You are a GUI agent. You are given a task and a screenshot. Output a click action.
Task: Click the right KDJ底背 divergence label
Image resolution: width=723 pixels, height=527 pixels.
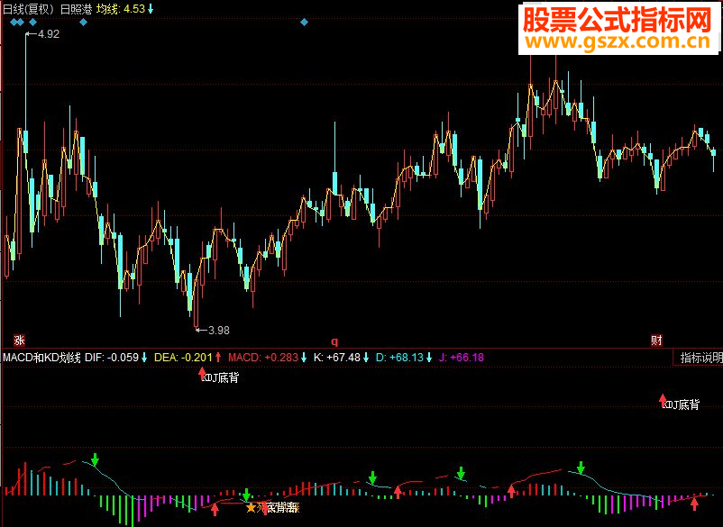[681, 404]
